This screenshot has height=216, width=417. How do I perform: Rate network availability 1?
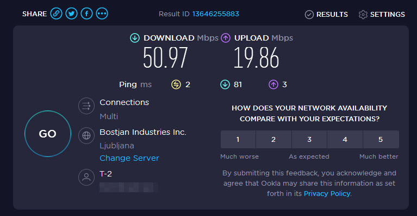pos(238,139)
